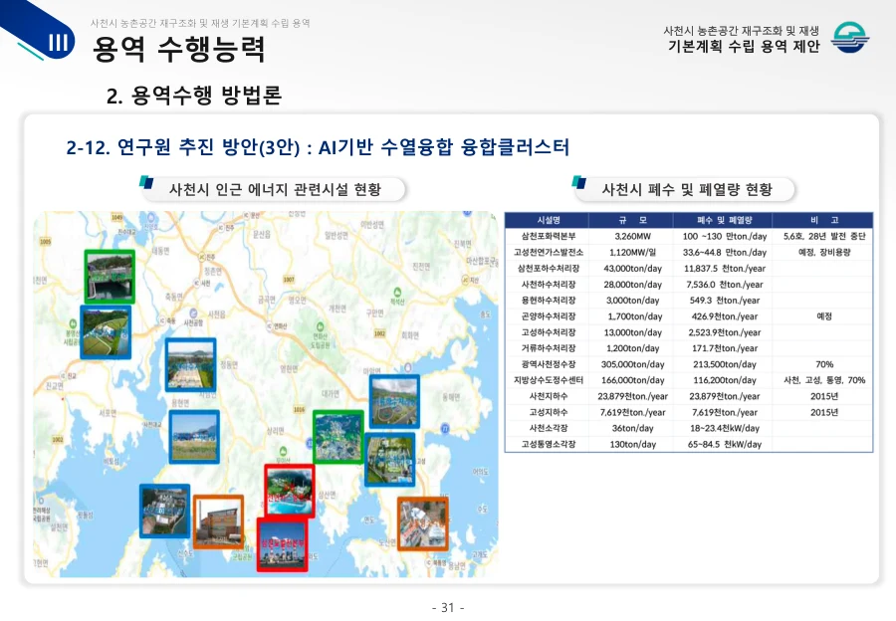
Task: Select the 사천지하수 row name cell
Action: [x=548, y=396]
